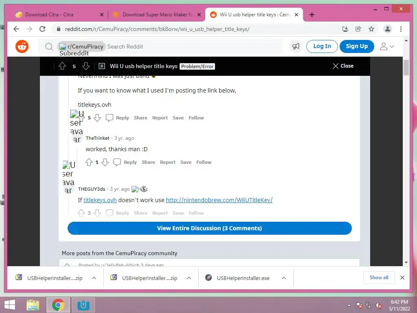Dismiss the downloads bar
Image resolution: width=417 pixels, height=313 pixels.
[x=402, y=278]
